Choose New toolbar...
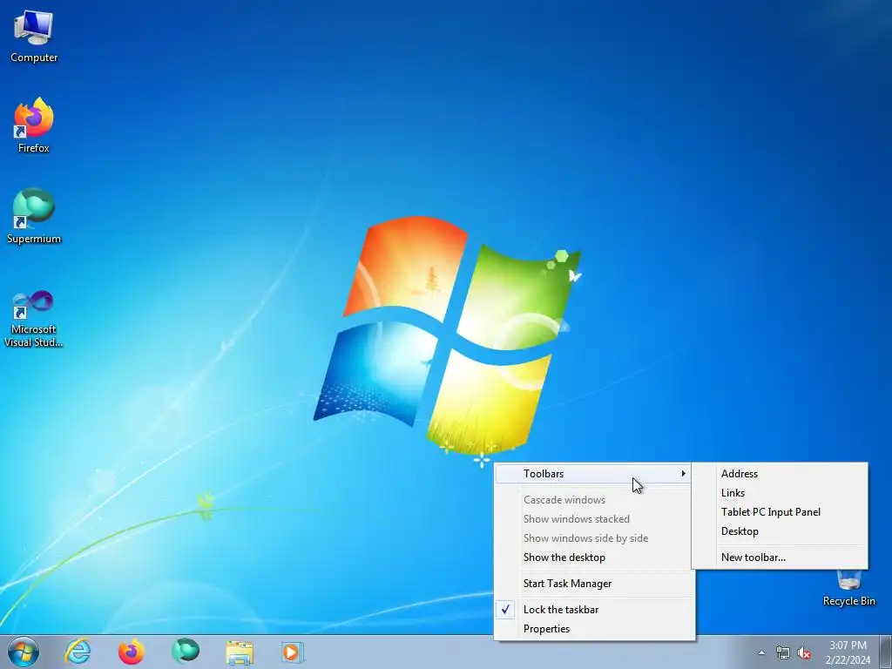 click(780, 557)
